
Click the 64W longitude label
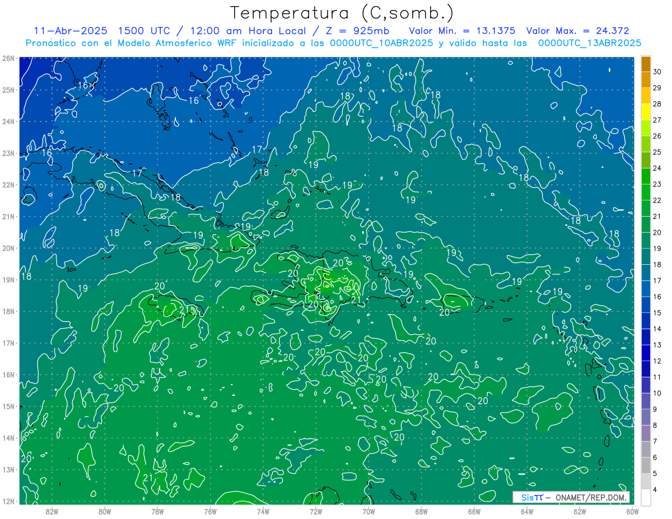point(527,511)
